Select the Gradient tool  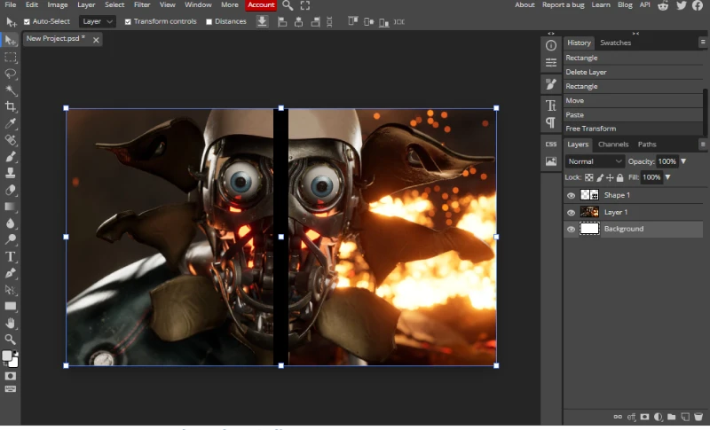(10, 207)
